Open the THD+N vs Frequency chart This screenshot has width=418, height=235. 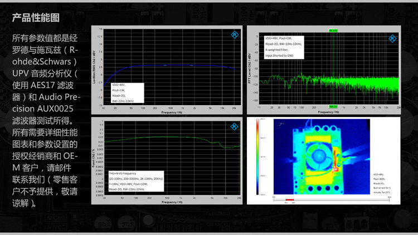tap(167, 161)
